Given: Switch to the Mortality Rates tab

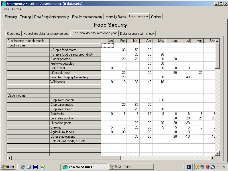Looking at the screenshot, I should pos(115,17).
